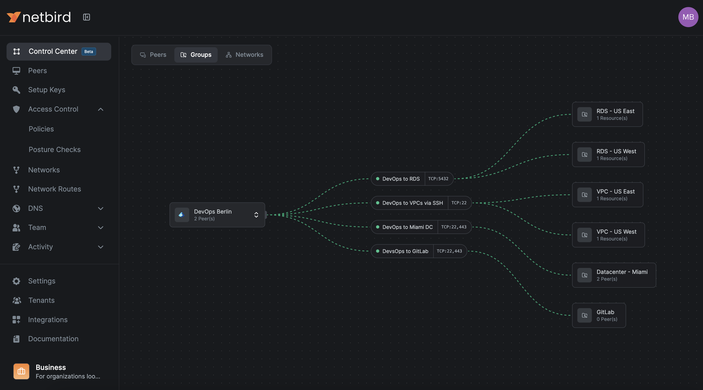Image resolution: width=703 pixels, height=390 pixels.
Task: Click the Network Routes icon
Action: [x=16, y=189]
